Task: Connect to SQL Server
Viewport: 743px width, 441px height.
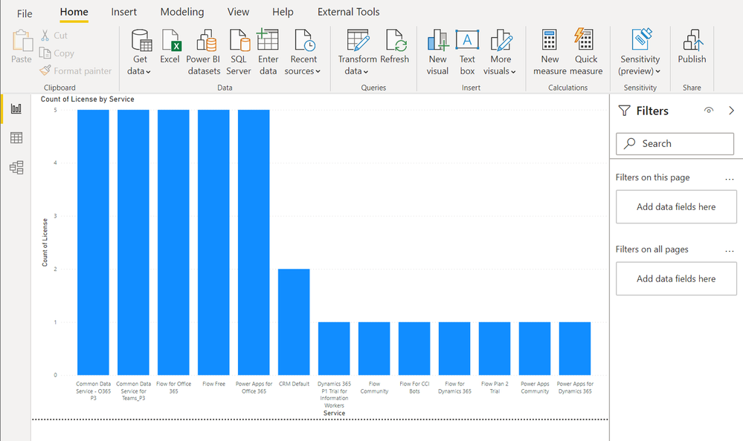Action: (x=239, y=52)
